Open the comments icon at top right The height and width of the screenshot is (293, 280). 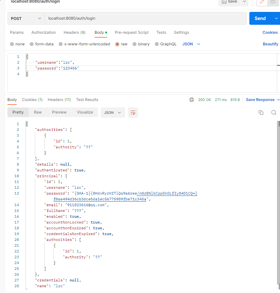[x=273, y=2]
